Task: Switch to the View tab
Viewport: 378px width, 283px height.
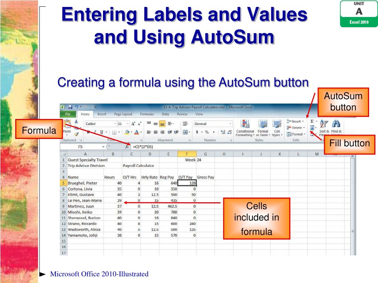Action: [199, 114]
